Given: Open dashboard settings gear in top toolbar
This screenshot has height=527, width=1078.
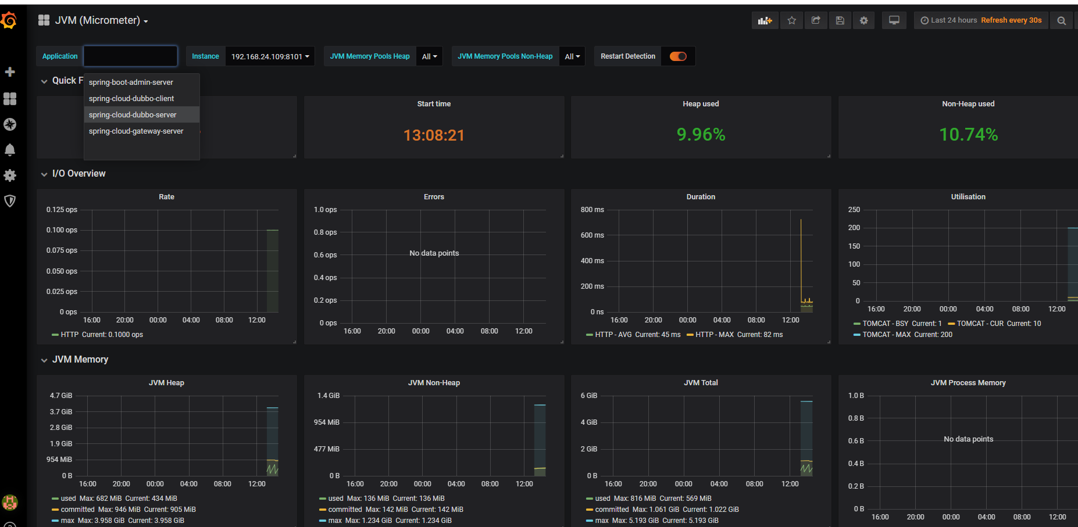Looking at the screenshot, I should 864,20.
